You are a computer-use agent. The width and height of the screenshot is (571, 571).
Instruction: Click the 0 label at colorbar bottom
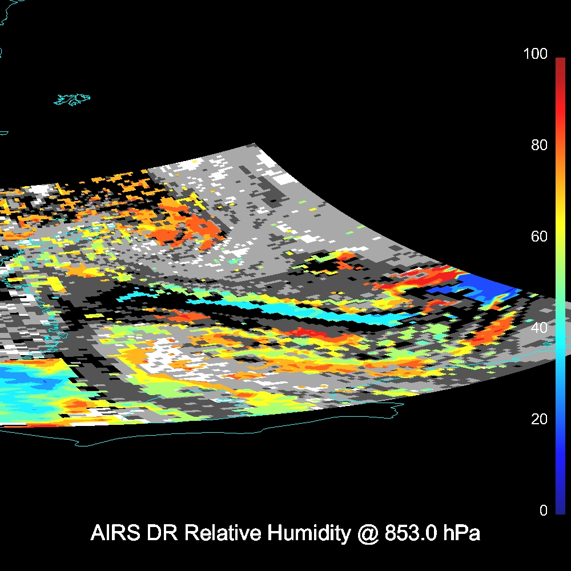(543, 510)
